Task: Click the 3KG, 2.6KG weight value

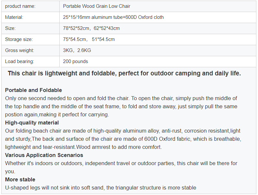Action: pos(77,50)
